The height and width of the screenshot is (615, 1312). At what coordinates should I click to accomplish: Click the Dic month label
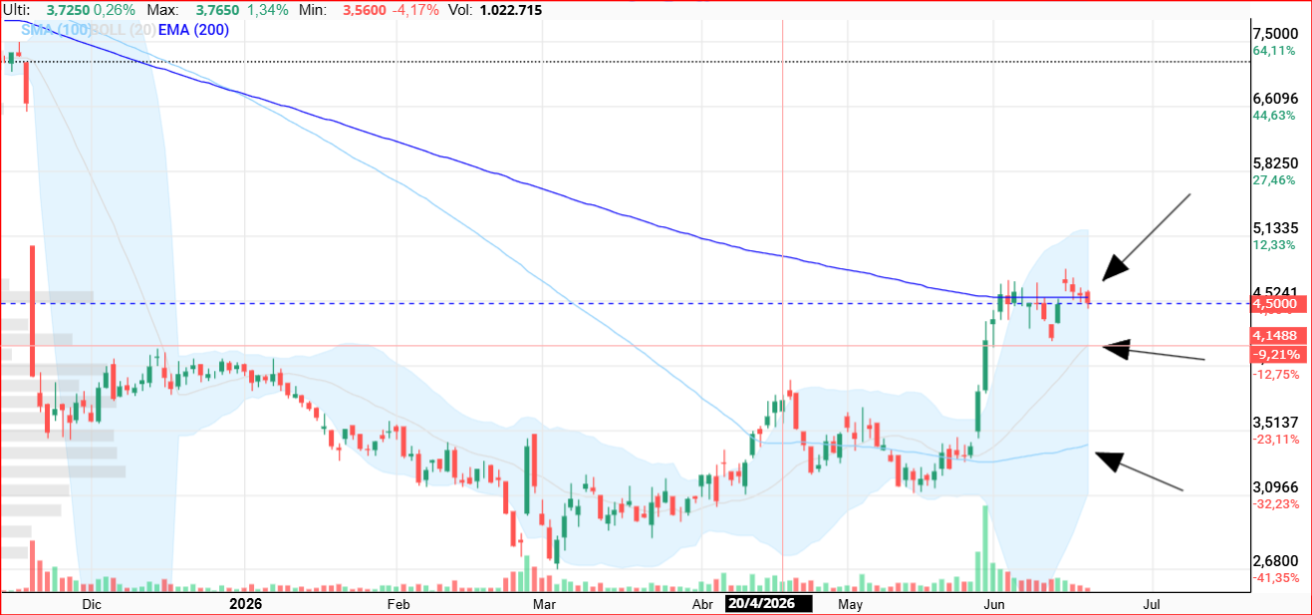(x=92, y=604)
